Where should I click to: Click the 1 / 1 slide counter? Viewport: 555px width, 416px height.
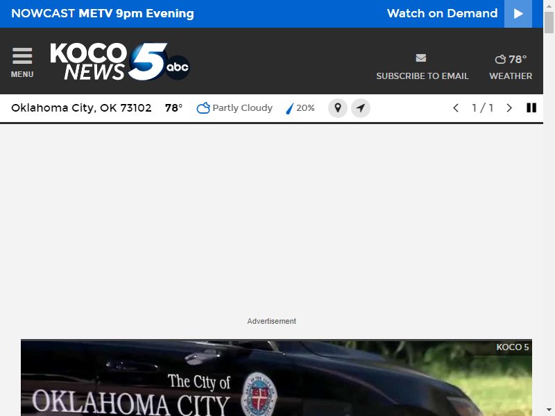tap(482, 108)
